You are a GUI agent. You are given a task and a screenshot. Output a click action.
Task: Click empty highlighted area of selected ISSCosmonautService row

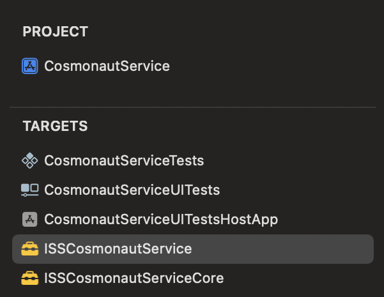click(288, 248)
